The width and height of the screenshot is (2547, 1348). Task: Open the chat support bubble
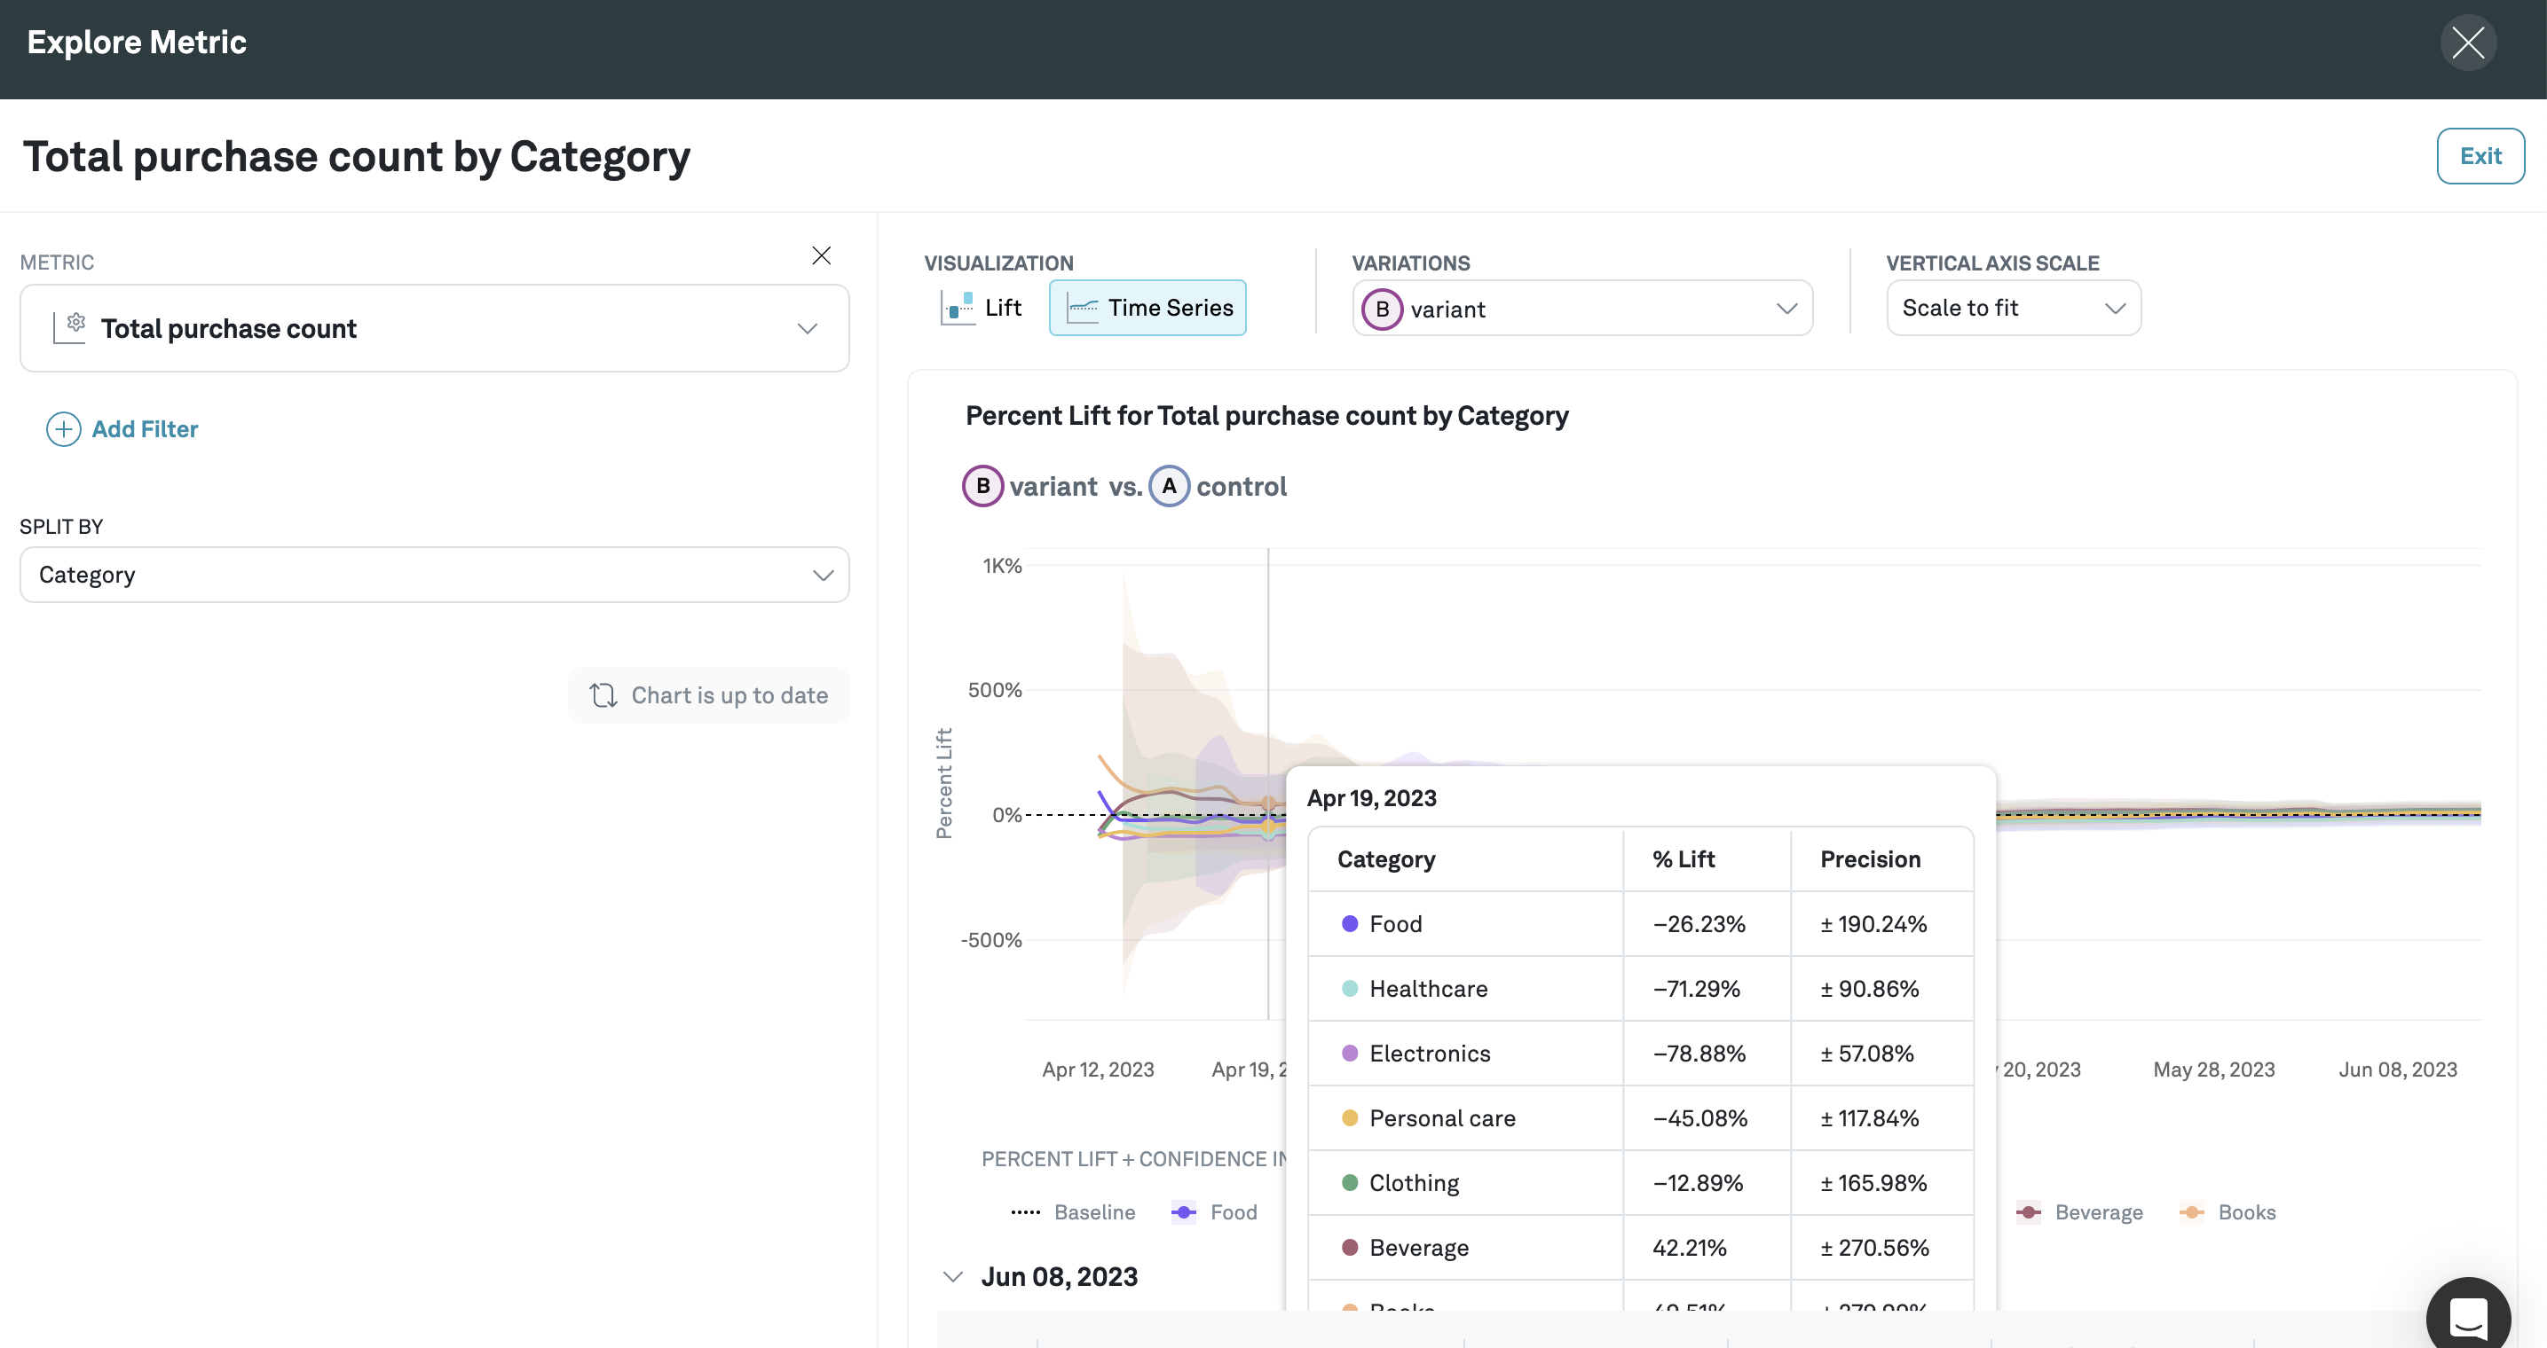(2467, 1315)
